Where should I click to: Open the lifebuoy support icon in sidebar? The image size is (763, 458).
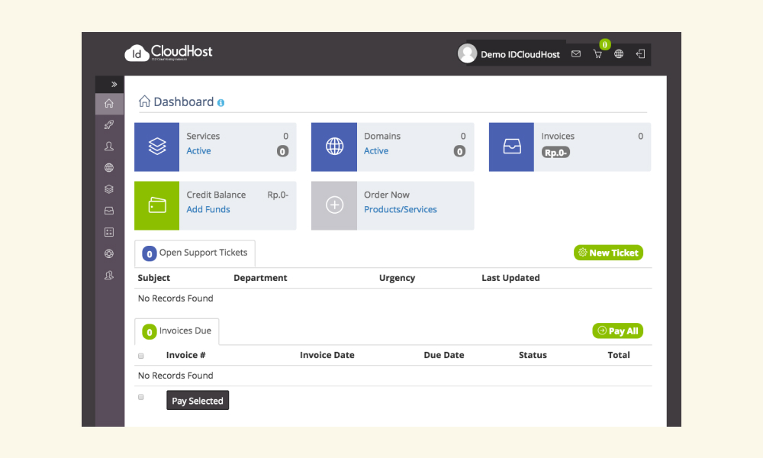pos(109,253)
